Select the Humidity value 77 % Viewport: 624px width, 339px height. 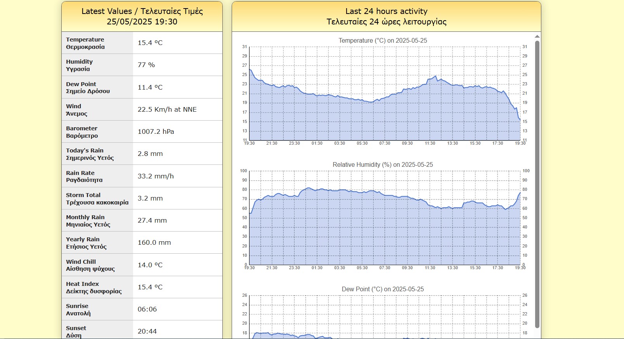pos(146,65)
